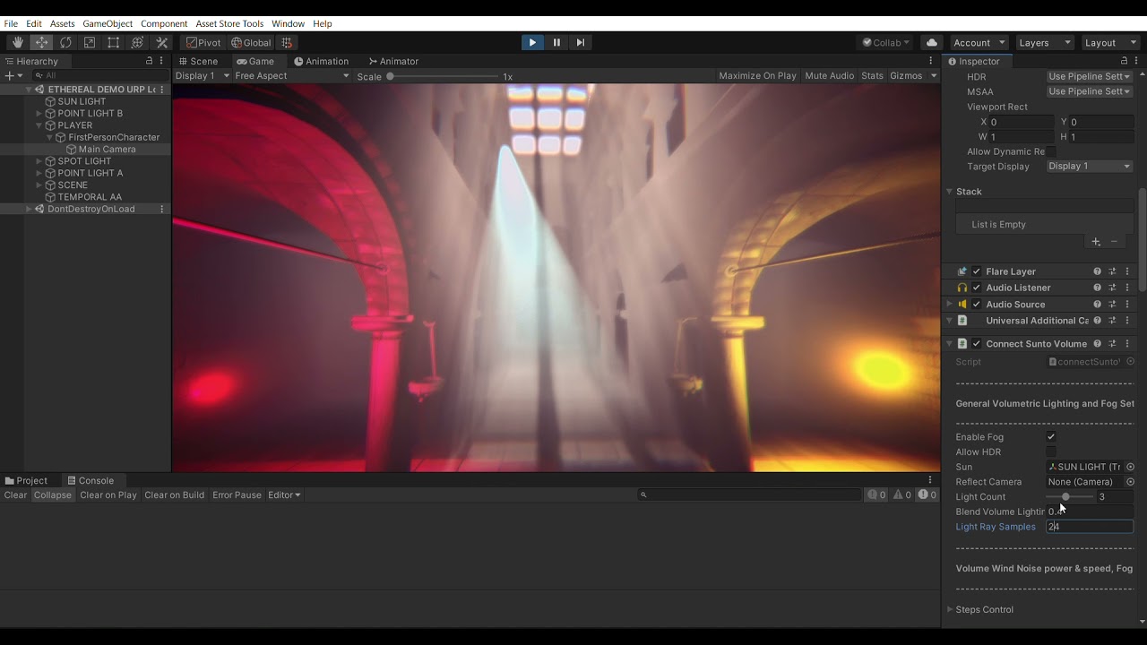Open the Display 1 game view dropdown
The image size is (1147, 645).
tap(203, 76)
